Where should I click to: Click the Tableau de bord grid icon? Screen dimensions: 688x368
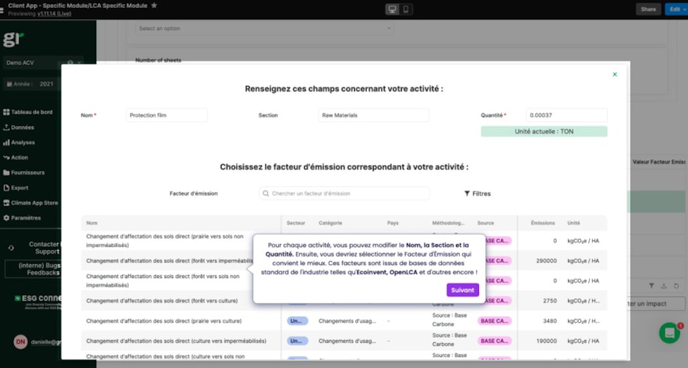(x=6, y=112)
